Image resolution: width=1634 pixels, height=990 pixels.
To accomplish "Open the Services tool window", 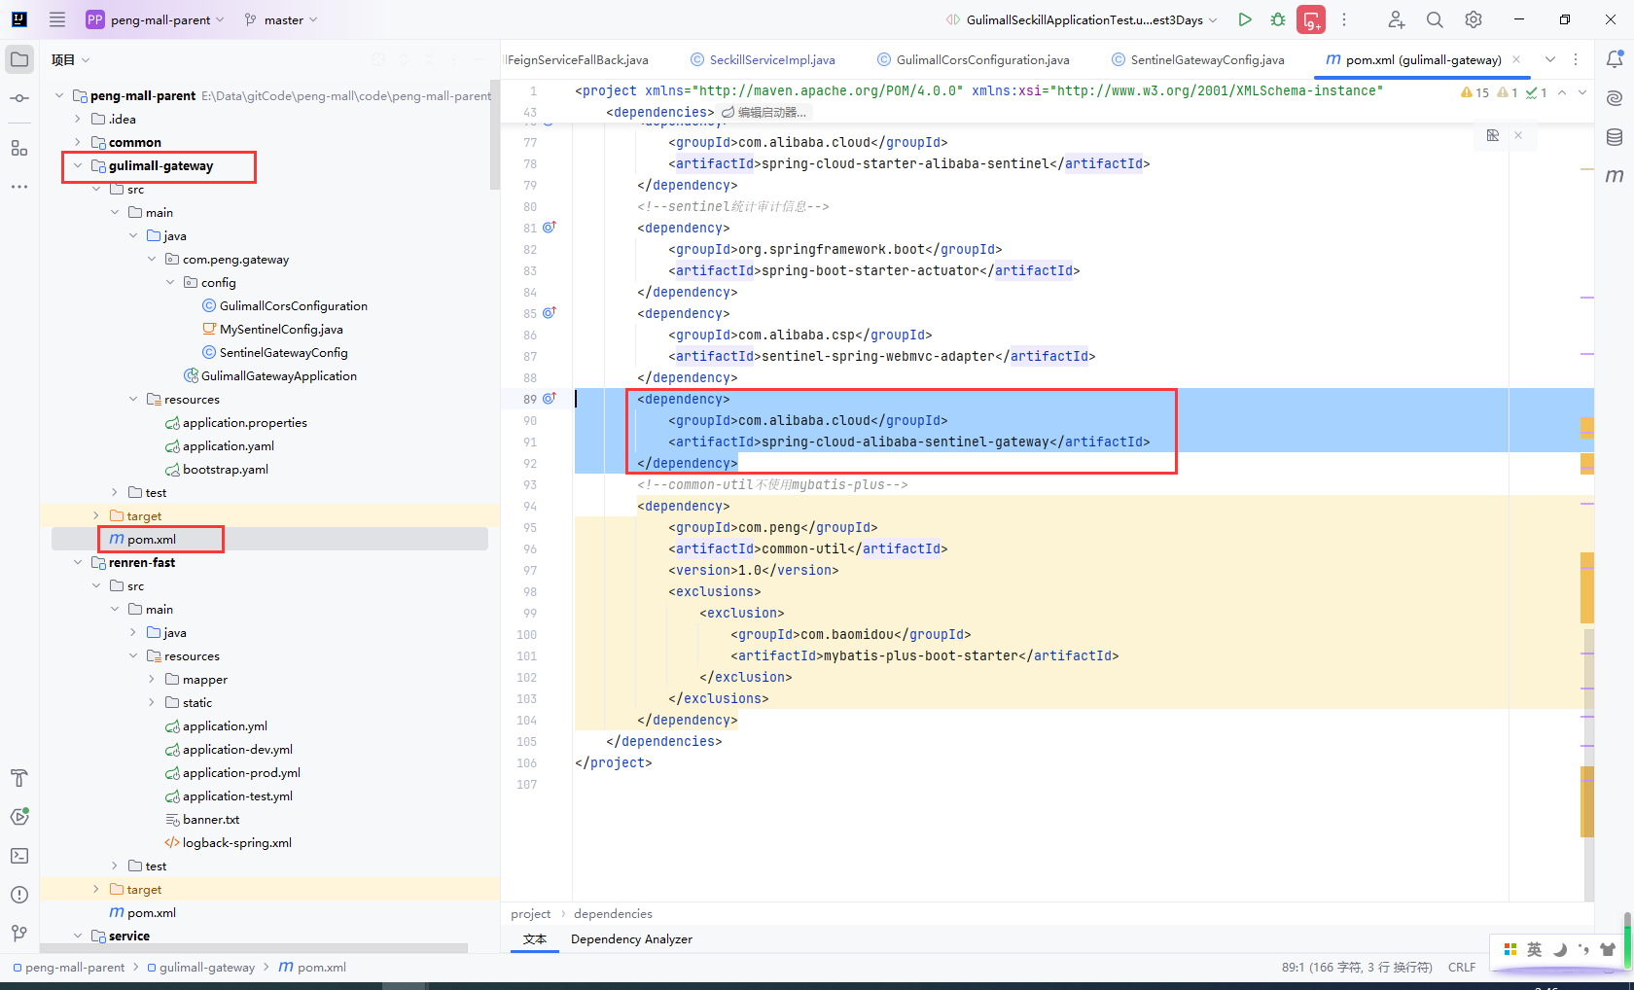I will (x=19, y=817).
